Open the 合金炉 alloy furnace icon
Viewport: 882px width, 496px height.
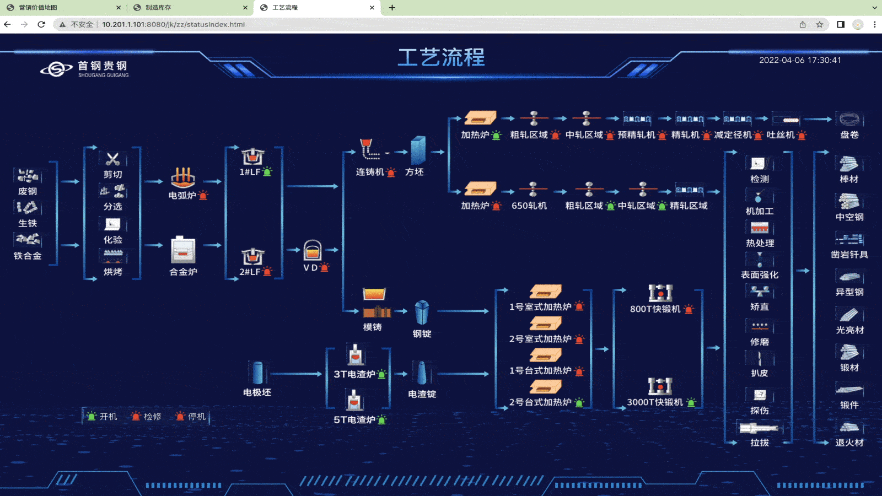(183, 250)
